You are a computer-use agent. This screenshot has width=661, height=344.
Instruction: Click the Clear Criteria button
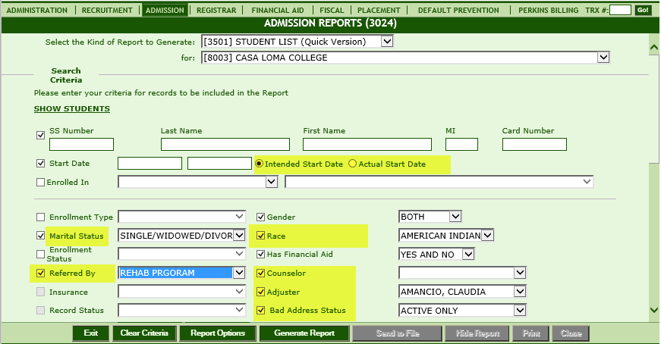point(144,333)
